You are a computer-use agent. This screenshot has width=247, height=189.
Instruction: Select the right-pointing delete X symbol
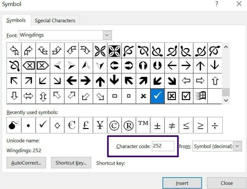click(43, 65)
